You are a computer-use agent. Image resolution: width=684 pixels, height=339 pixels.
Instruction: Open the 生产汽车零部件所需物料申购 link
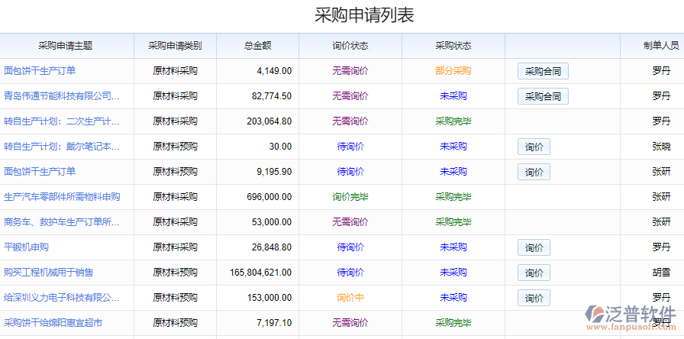coord(62,197)
